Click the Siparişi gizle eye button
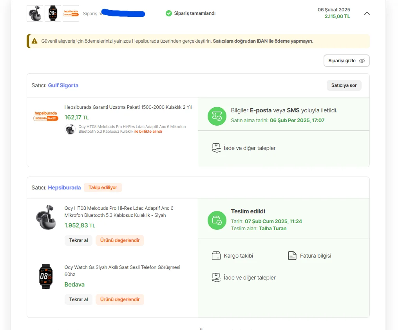 click(x=346, y=61)
